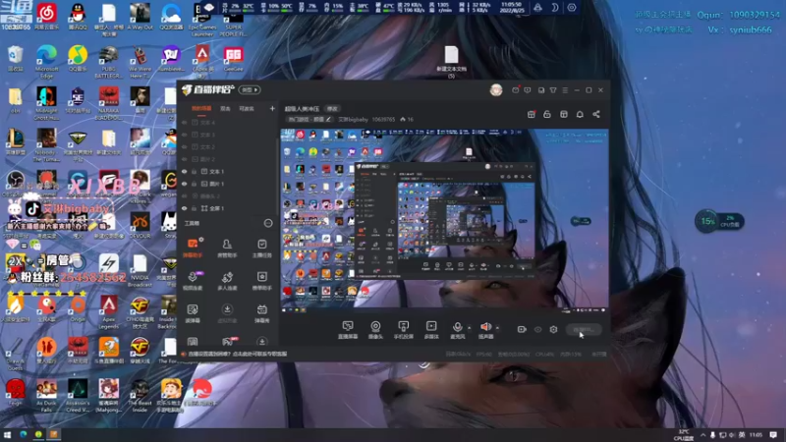Switch screen orientation with 横屏 button
Viewport: 786px width, 442px height.
tap(250, 89)
